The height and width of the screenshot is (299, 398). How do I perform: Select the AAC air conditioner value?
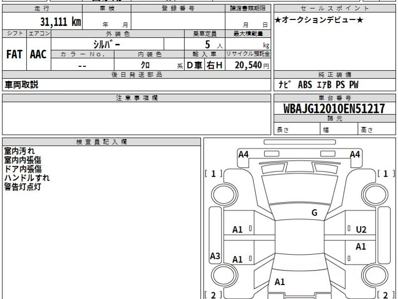[x=38, y=54]
